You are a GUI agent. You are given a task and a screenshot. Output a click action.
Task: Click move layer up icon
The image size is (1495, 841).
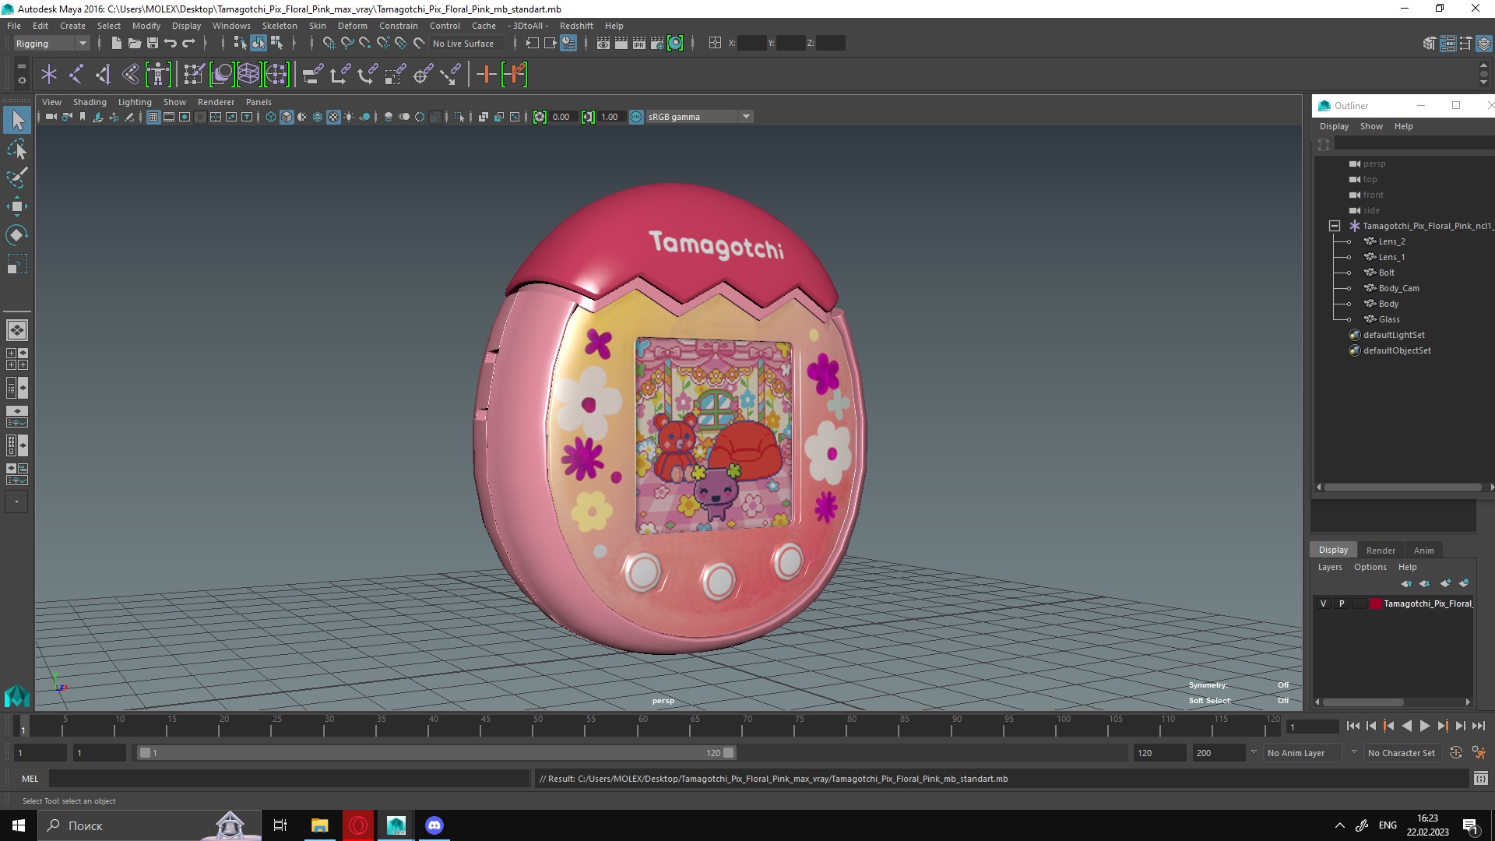click(1405, 583)
